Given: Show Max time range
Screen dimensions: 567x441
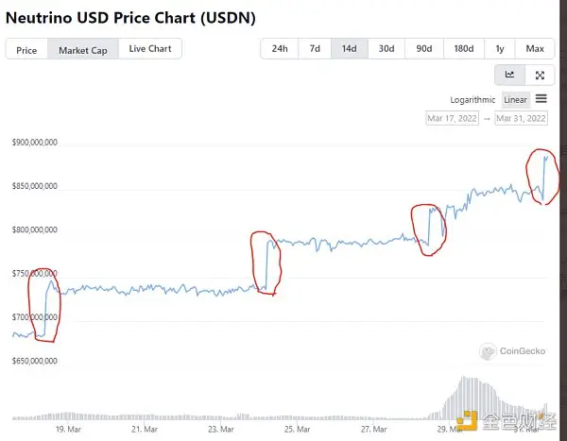Looking at the screenshot, I should coord(535,49).
